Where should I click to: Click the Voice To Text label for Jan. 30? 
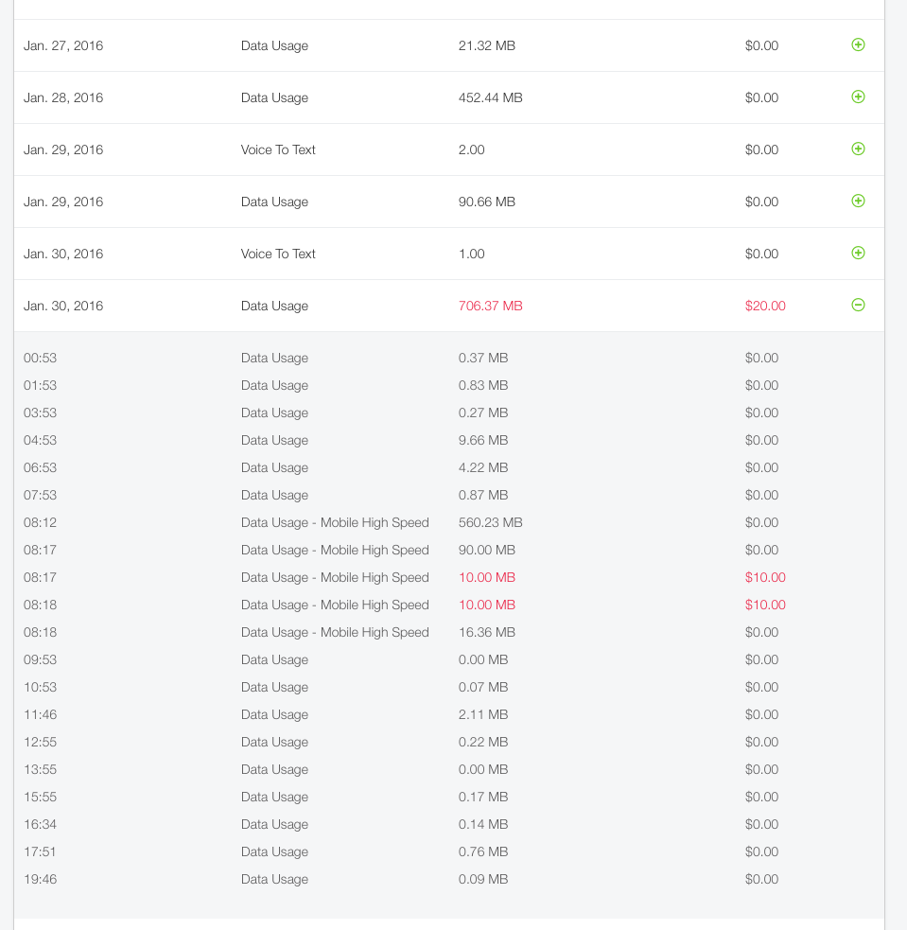(278, 254)
